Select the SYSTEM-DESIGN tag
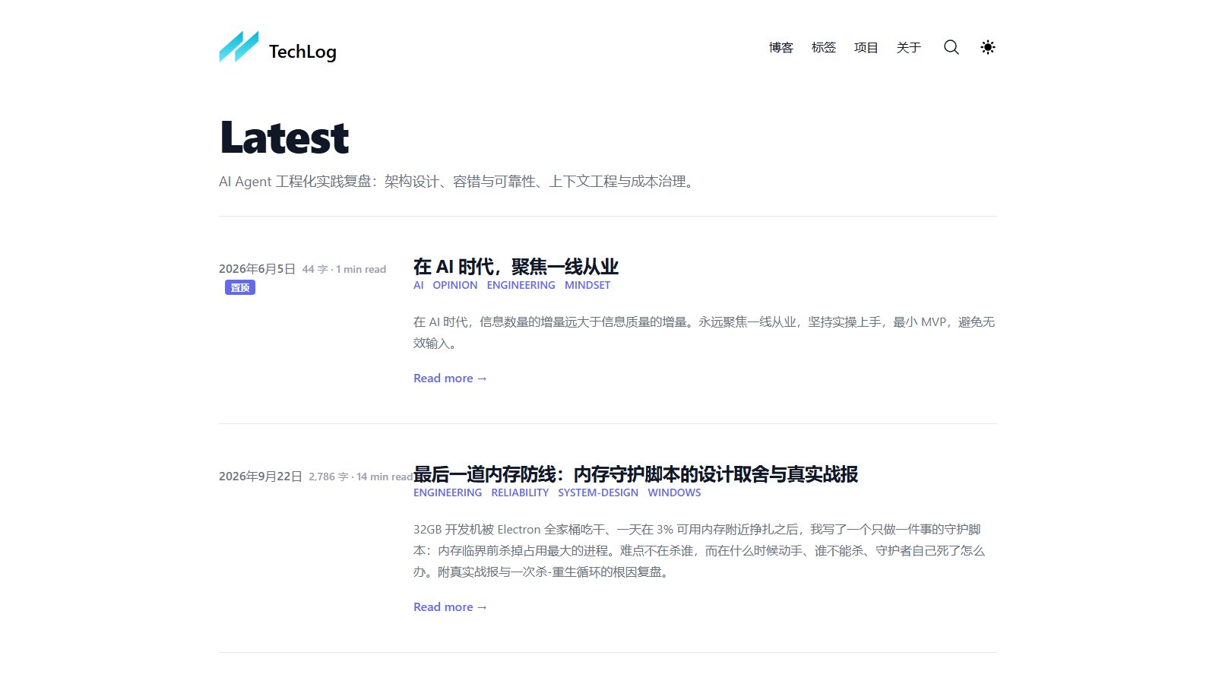Screen dimensions: 1216x684 (x=598, y=492)
